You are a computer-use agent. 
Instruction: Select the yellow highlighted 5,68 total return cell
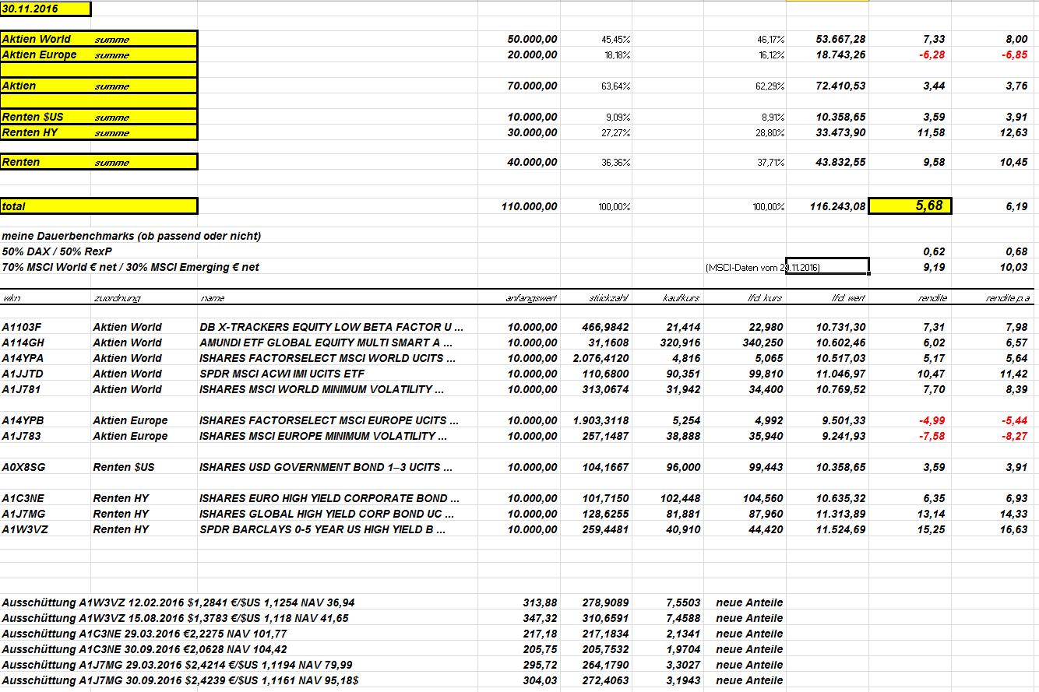click(x=910, y=205)
